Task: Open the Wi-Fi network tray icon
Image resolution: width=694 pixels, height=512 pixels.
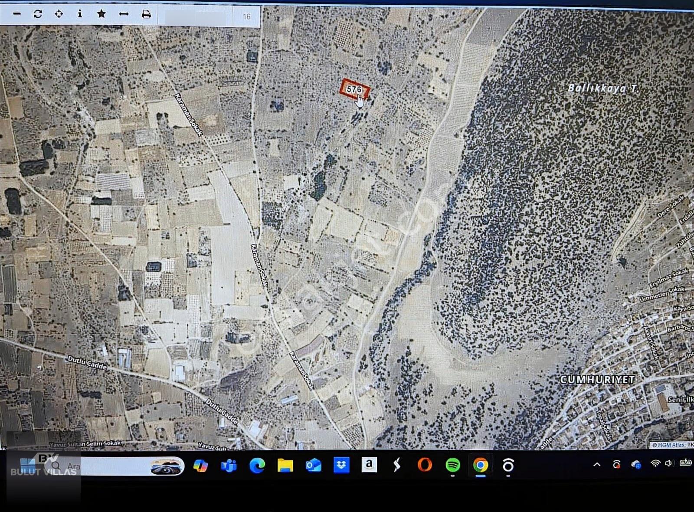Action: [655, 463]
